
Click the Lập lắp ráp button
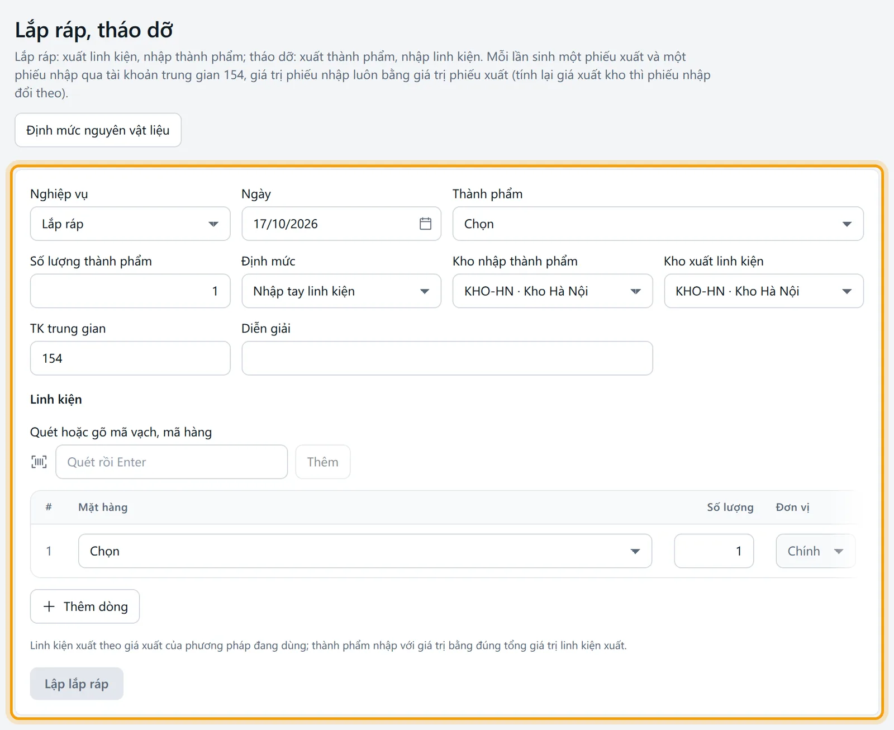[x=77, y=684]
